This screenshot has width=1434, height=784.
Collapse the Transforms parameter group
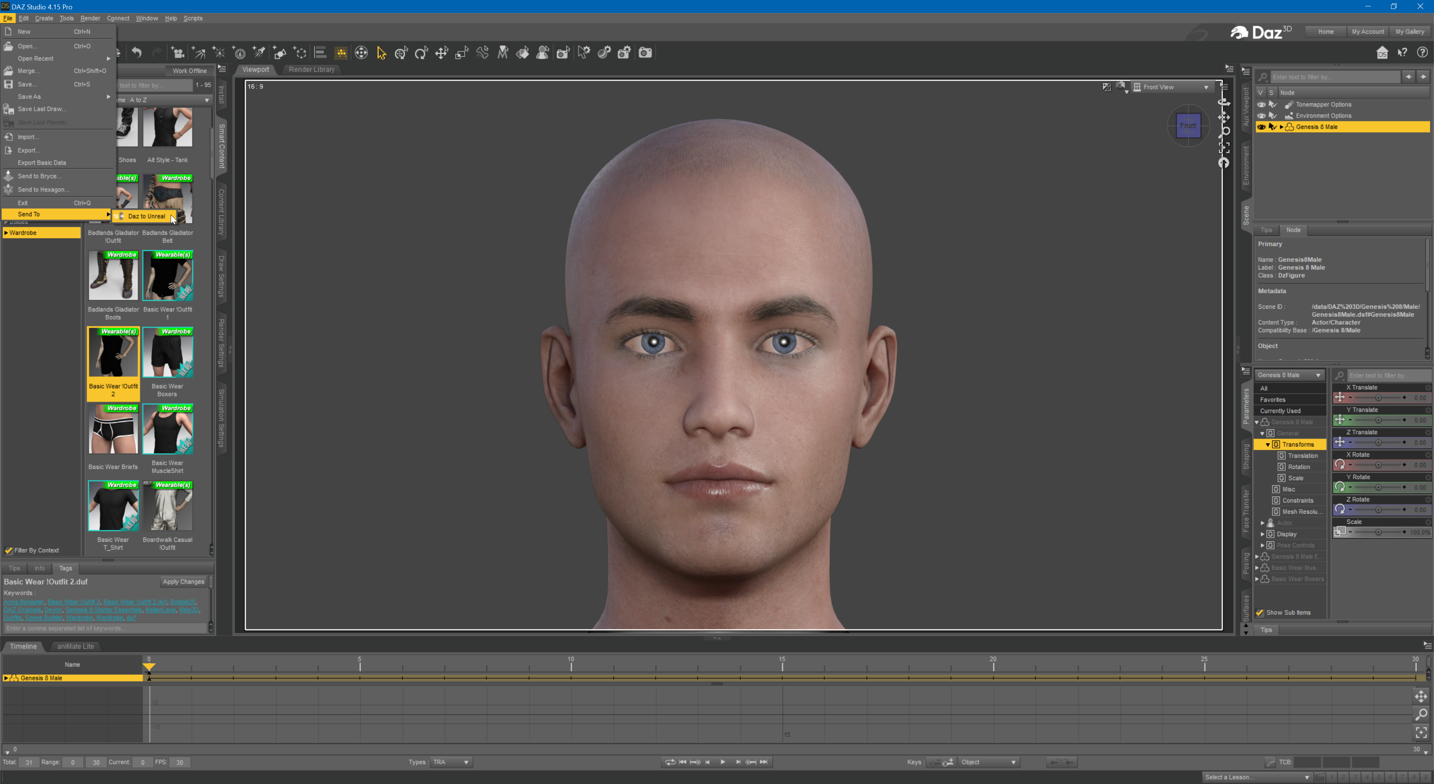point(1268,445)
